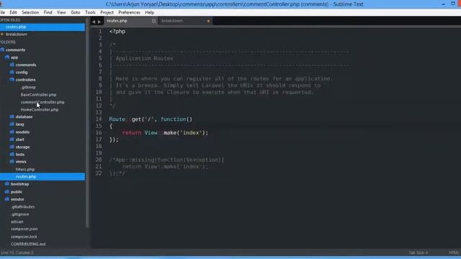This screenshot has width=461, height=259.
Task: Expand the storage folder
Action: pyautogui.click(x=22, y=147)
